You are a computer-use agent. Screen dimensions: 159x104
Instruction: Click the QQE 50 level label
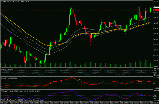pos(154,83)
